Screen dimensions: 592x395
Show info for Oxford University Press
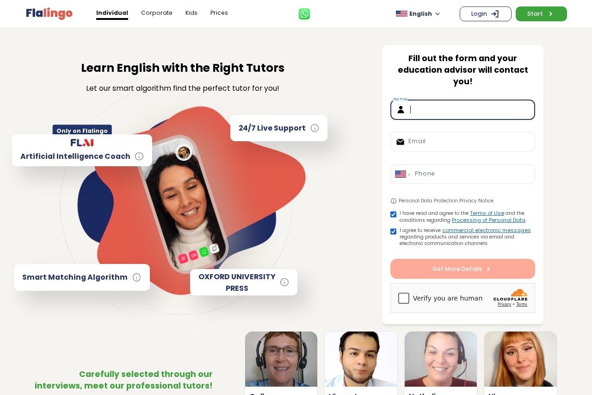(x=284, y=282)
